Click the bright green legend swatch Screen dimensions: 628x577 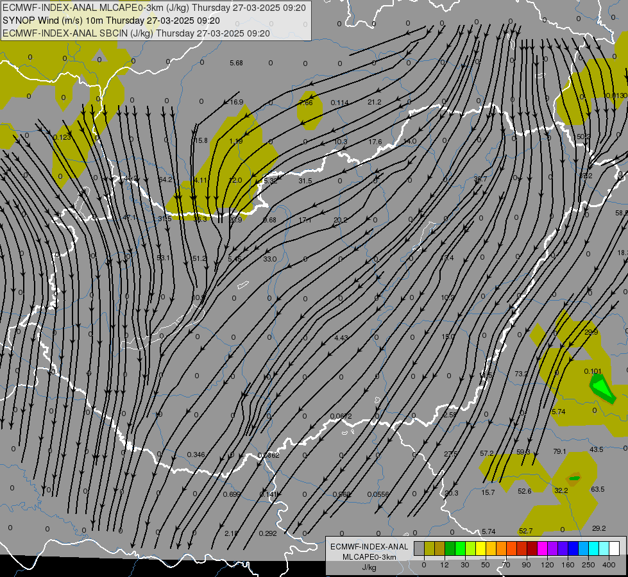[461, 548]
